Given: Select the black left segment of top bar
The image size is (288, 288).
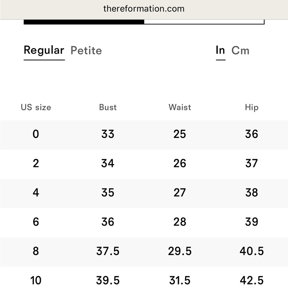Looking at the screenshot, I should 84,22.
